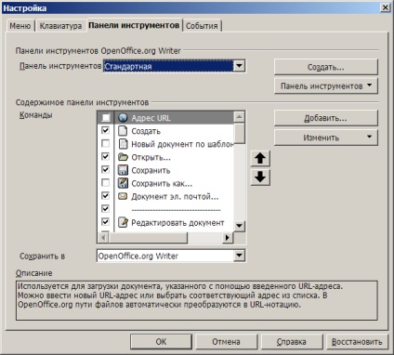This screenshot has width=394, height=355.
Task: Click the Открыть folder icon
Action: coord(123,157)
